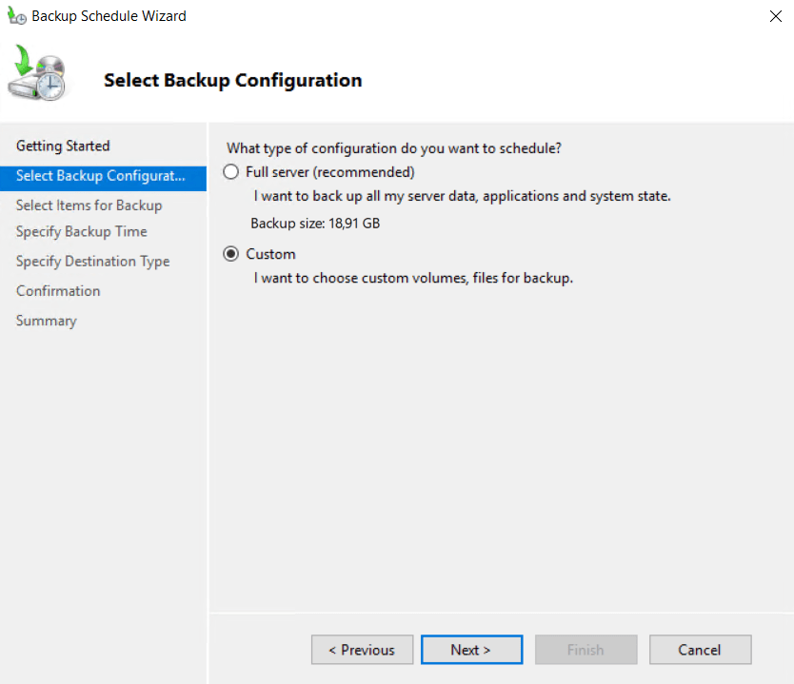Choose the Custom configuration radio button
This screenshot has width=794, height=684.
[x=230, y=254]
